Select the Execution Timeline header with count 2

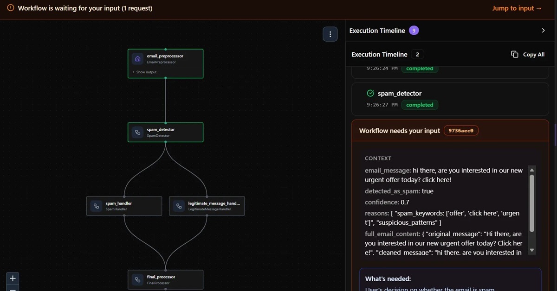379,54
